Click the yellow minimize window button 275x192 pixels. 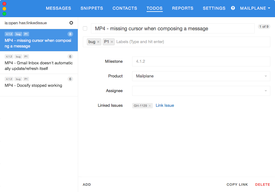4,9
